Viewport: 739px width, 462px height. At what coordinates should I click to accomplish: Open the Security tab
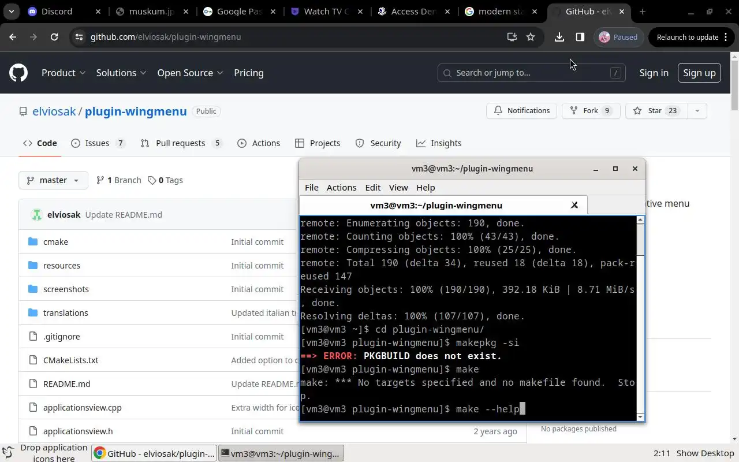[378, 143]
